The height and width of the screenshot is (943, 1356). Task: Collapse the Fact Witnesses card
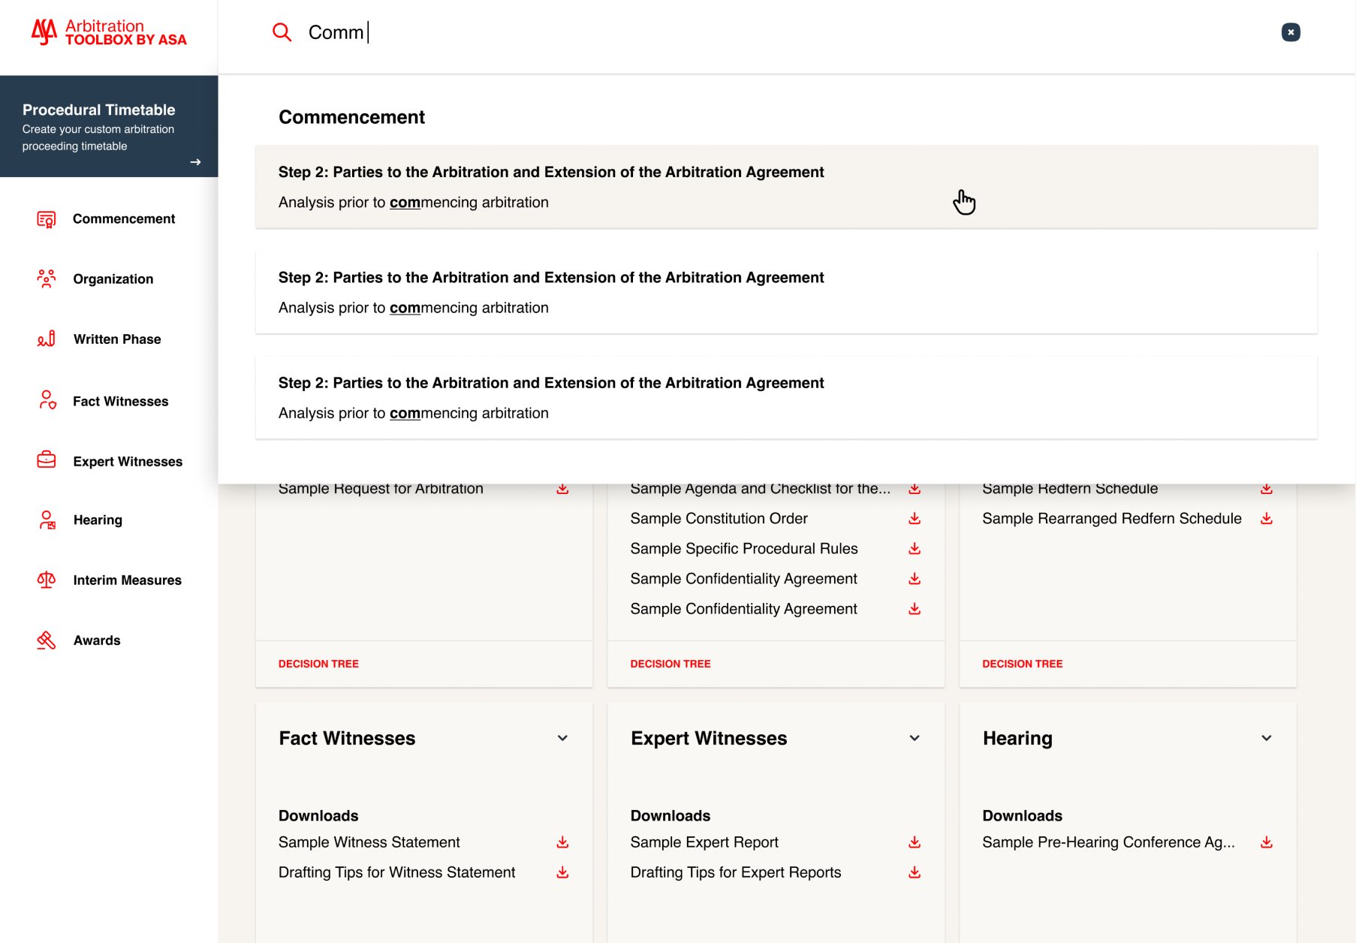pyautogui.click(x=562, y=738)
